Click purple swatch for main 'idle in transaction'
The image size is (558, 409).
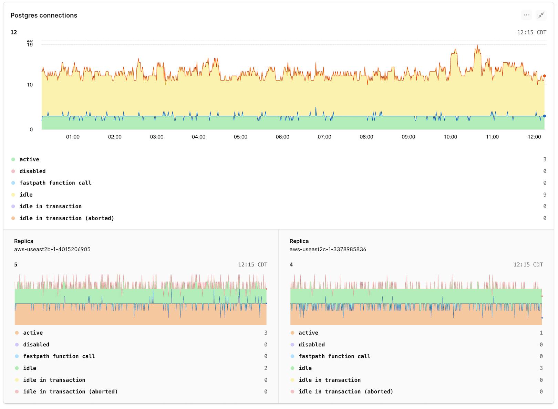13,207
